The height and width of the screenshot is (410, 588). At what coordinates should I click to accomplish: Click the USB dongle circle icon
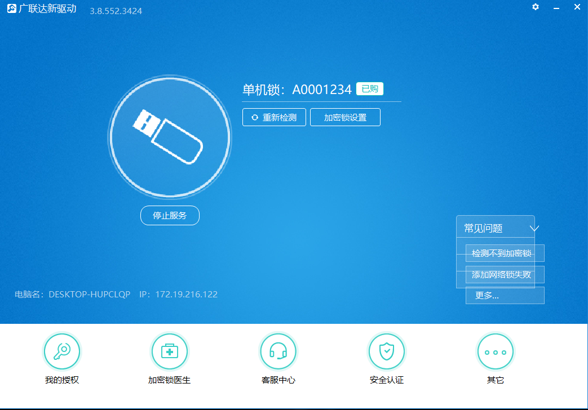[x=170, y=137]
